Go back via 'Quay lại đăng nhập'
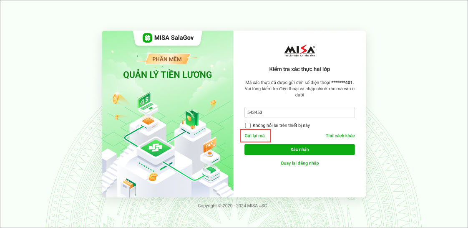 click(299, 163)
